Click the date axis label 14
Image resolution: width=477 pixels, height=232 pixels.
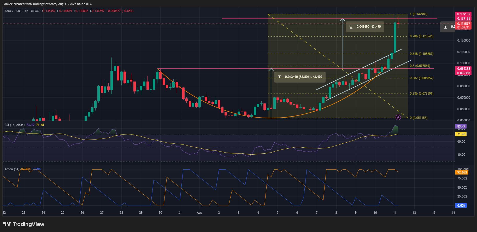[454, 213]
